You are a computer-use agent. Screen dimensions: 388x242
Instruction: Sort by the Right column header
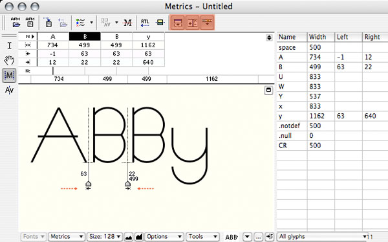point(375,37)
